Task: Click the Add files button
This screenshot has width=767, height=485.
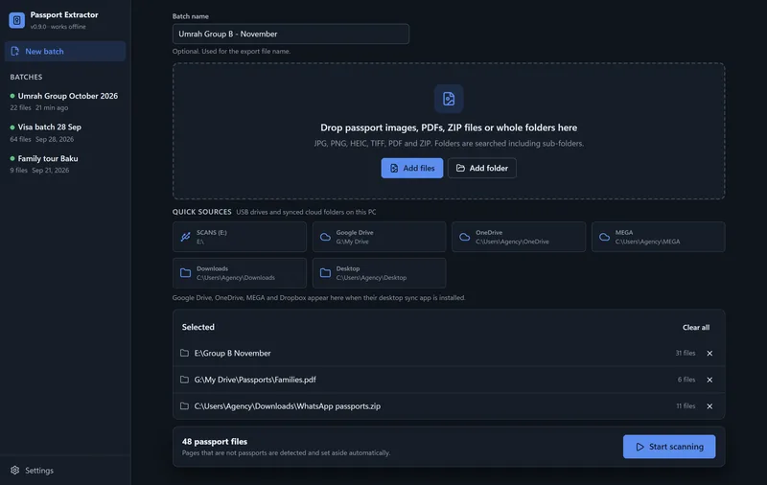Action: click(x=412, y=168)
